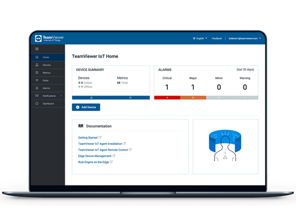Viewport: 296px width, 219px height.
Task: Open Metrics from the sidebar
Action: 48,73
